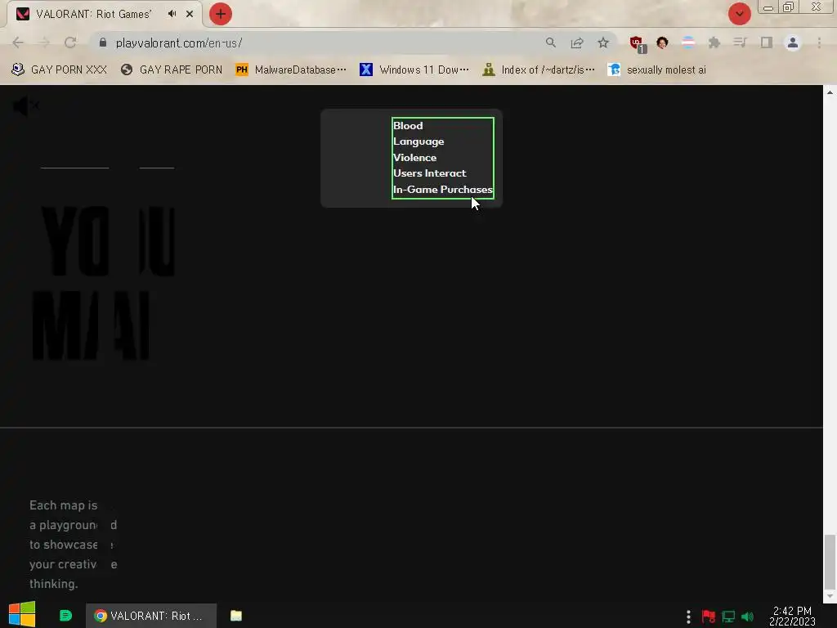Screen dimensions: 837x628
Task: Open the Chrome three-dot menu
Action: coord(819,43)
